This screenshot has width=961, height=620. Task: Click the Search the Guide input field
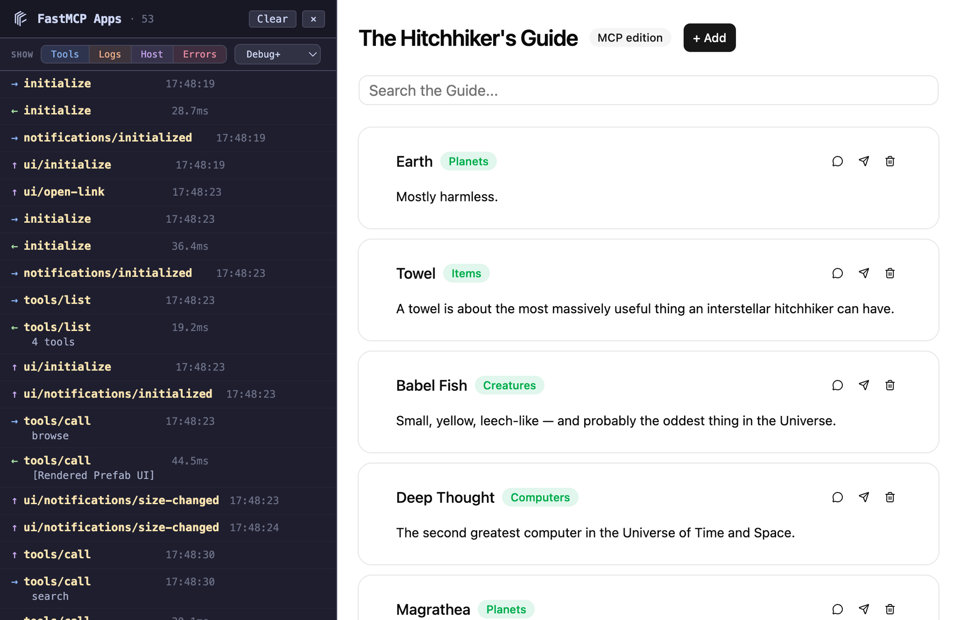[648, 90]
